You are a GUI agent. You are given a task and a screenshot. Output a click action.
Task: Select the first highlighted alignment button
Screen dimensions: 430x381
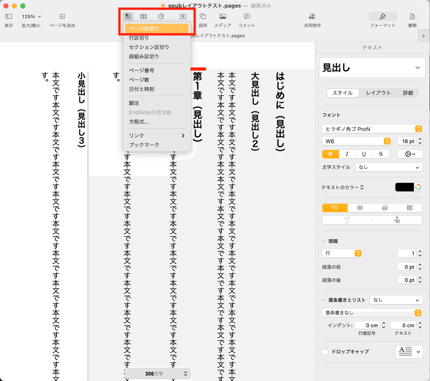(x=334, y=208)
